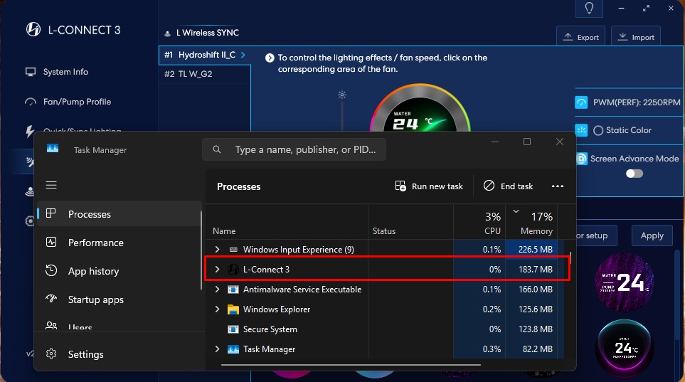Click the Windows Explorer folder icon
Image resolution: width=685 pixels, height=382 pixels.
(x=233, y=309)
